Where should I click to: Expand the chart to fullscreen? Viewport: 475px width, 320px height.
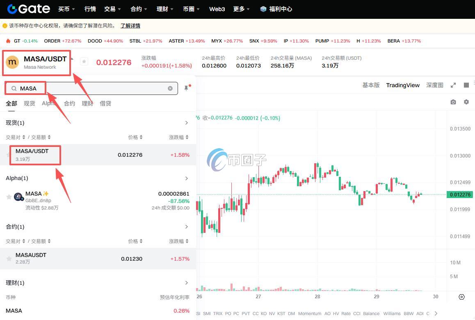point(453,85)
